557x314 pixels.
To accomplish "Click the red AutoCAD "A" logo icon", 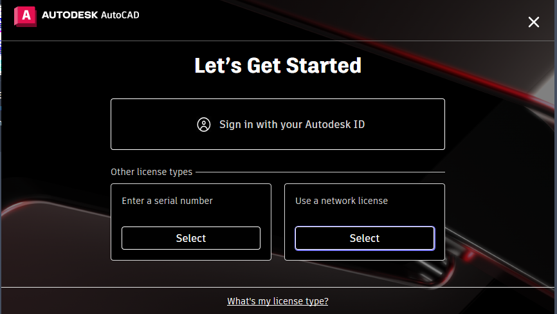I will point(25,15).
